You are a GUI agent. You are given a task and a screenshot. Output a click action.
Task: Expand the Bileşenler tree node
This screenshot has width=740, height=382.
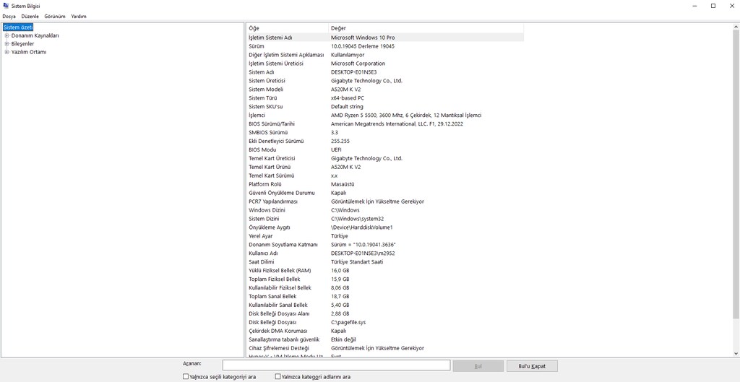pos(7,44)
